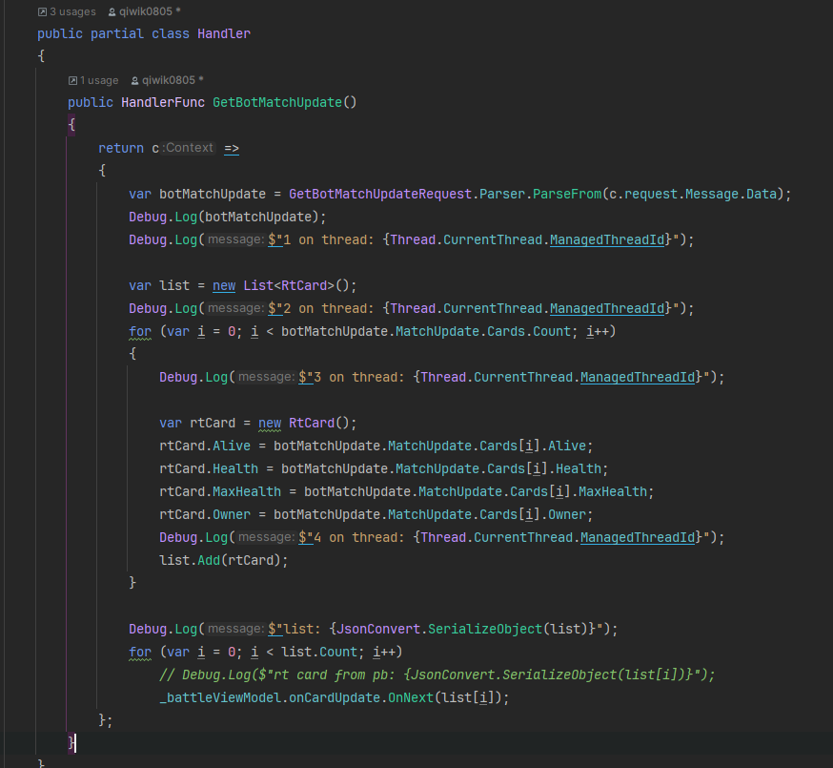Click author hint qiwik0805 above class Handler
The width and height of the screenshot is (833, 768).
pyautogui.click(x=146, y=11)
